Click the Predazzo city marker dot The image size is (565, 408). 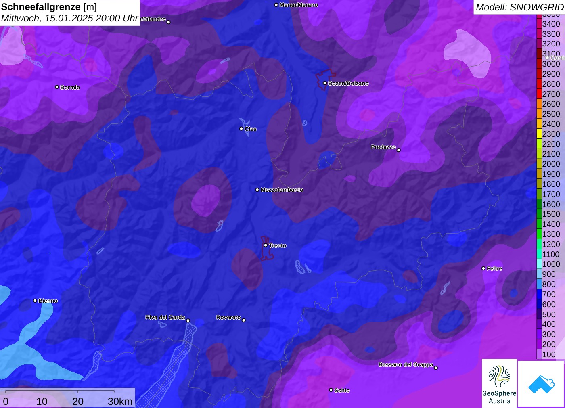[x=399, y=150]
